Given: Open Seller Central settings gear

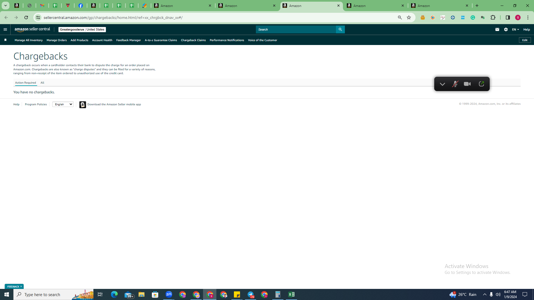Looking at the screenshot, I should click(x=506, y=29).
